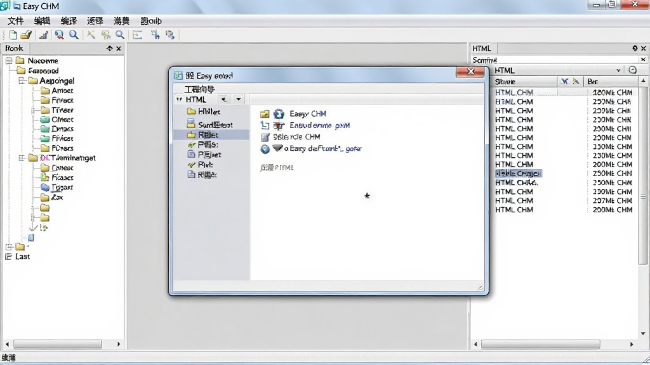The image size is (650, 365).
Task: Click left panel horizontal scrollbar right arrow
Action: [x=119, y=344]
